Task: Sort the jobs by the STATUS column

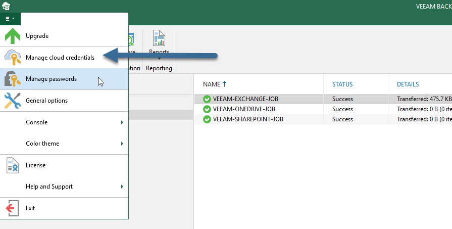Action: (x=342, y=84)
